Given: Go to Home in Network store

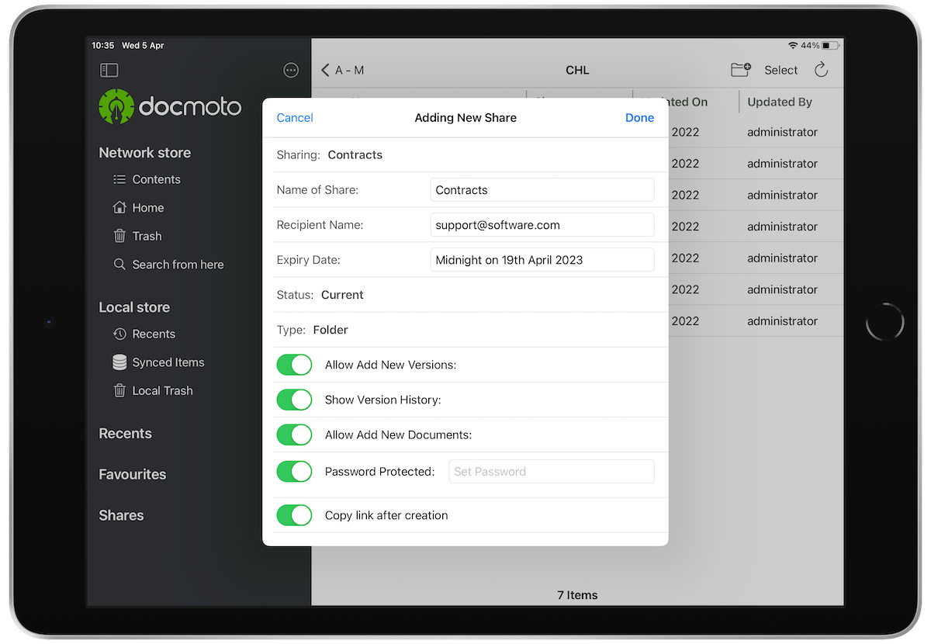Looking at the screenshot, I should [147, 208].
